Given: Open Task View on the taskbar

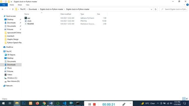Looking at the screenshot, I should [10, 103].
